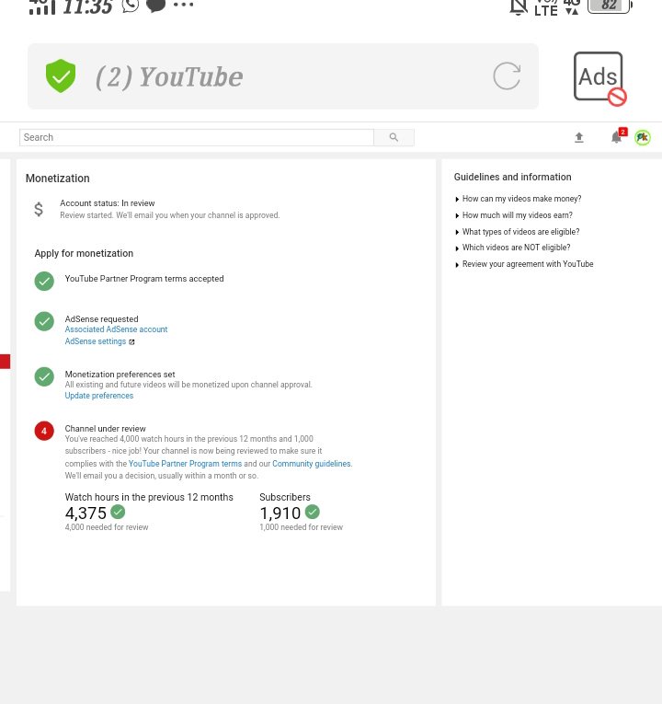Click the red step 4 badge
This screenshot has width=662, height=704.
(x=44, y=431)
